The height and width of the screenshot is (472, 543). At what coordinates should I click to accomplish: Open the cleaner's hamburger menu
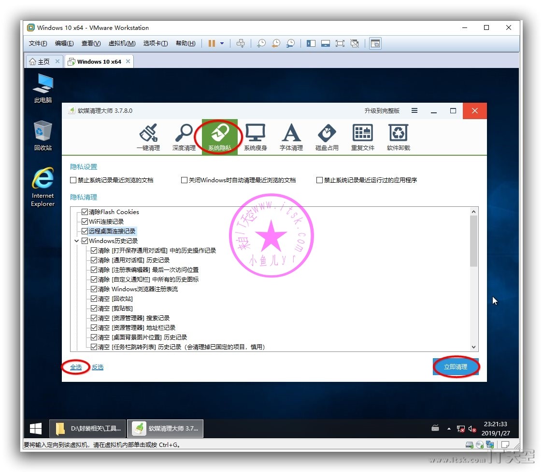[414, 110]
